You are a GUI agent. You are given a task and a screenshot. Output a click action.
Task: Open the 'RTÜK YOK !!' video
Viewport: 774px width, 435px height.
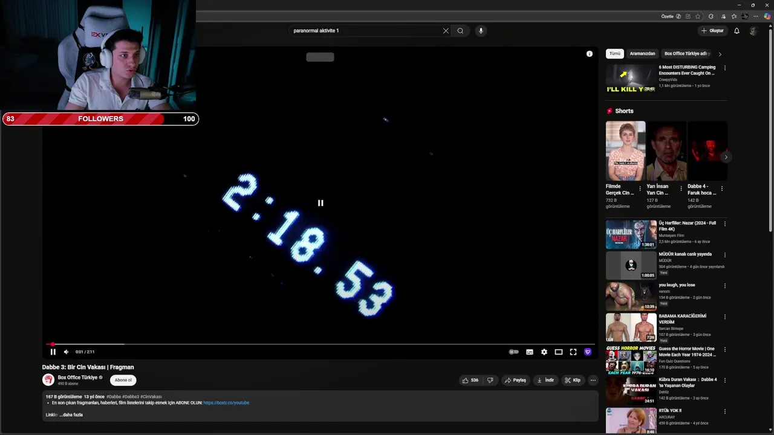point(631,421)
